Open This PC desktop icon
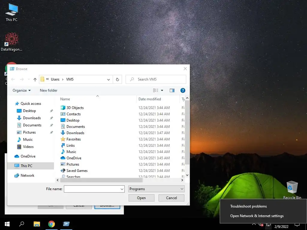The width and height of the screenshot is (307, 230). tap(12, 13)
